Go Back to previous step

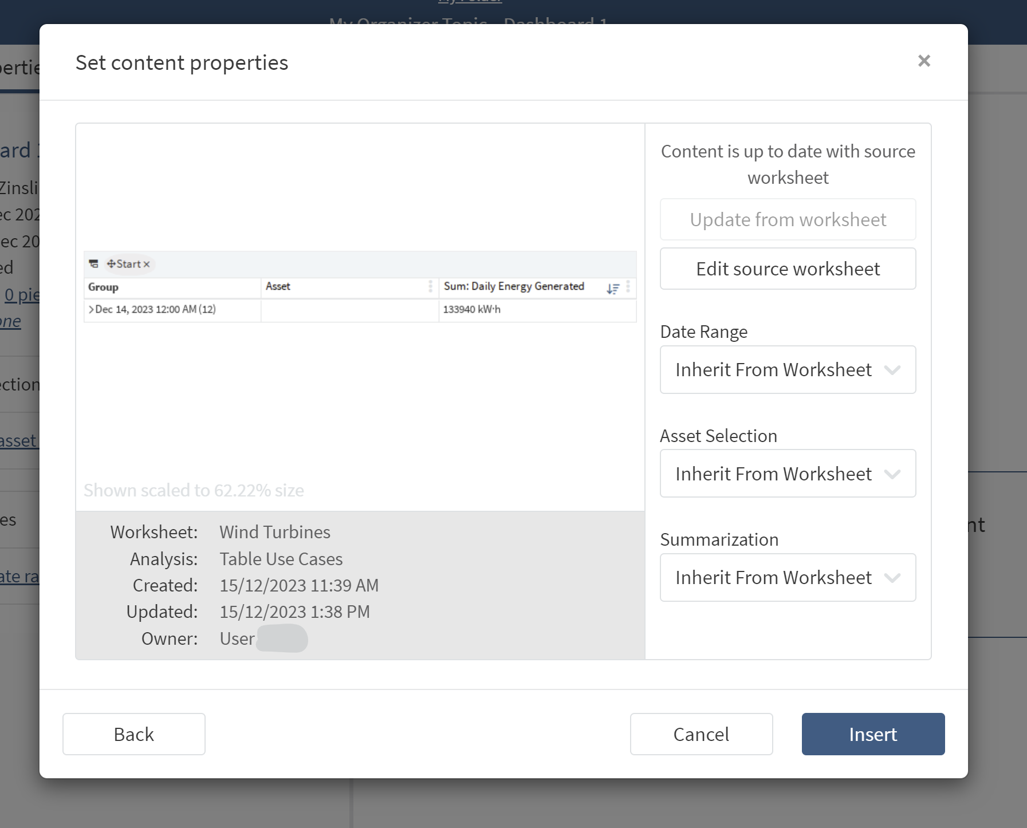click(x=134, y=734)
